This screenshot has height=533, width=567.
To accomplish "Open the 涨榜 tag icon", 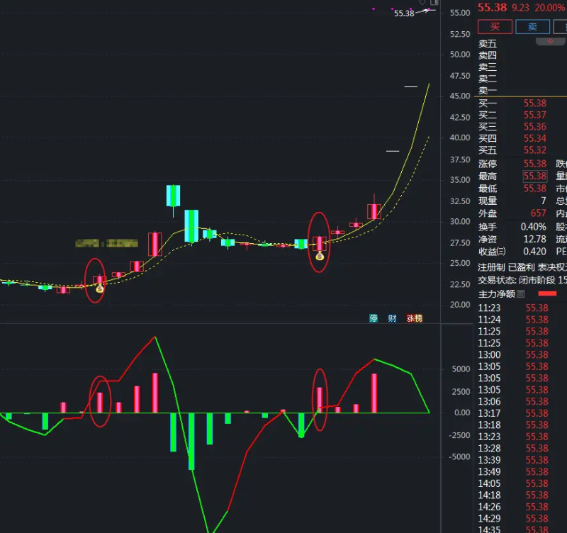I will [x=414, y=318].
